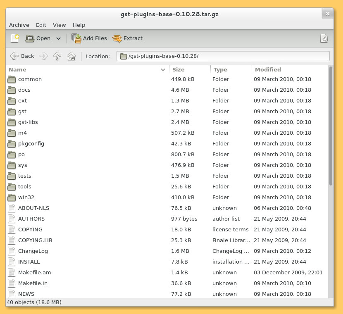The image size is (343, 314).
Task: Navigate to archive home folder
Action: [x=71, y=56]
